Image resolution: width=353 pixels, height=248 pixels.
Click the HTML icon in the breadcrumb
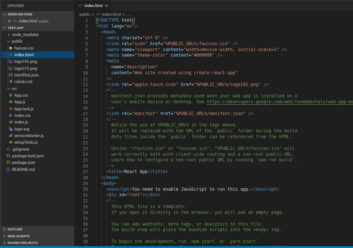(x=98, y=14)
